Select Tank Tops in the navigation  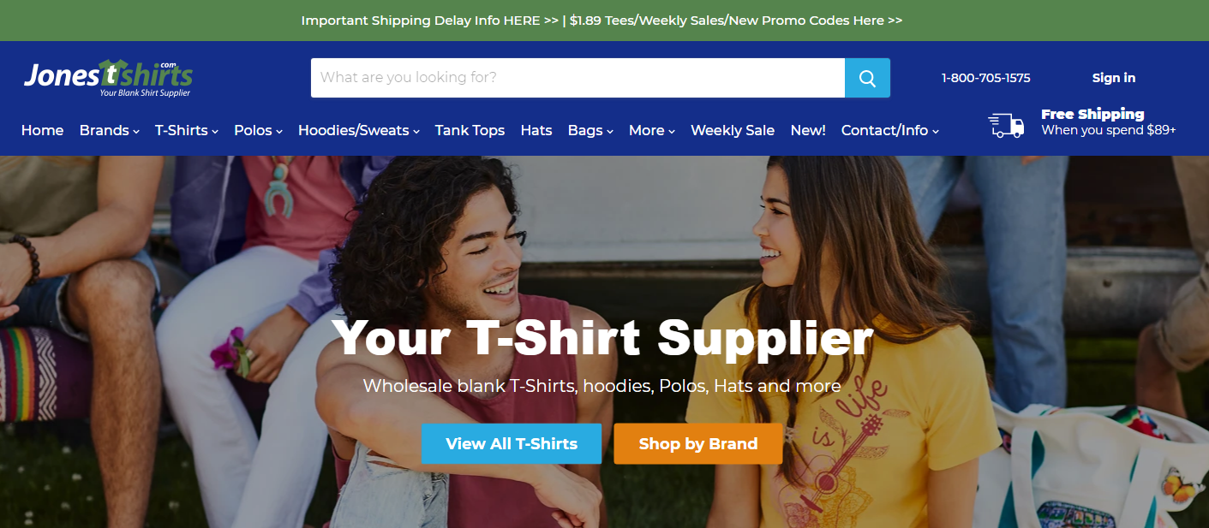tap(470, 130)
